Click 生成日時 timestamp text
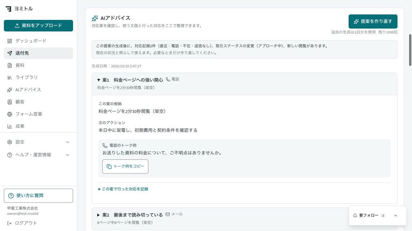This screenshot has width=412, height=231. 117,66
